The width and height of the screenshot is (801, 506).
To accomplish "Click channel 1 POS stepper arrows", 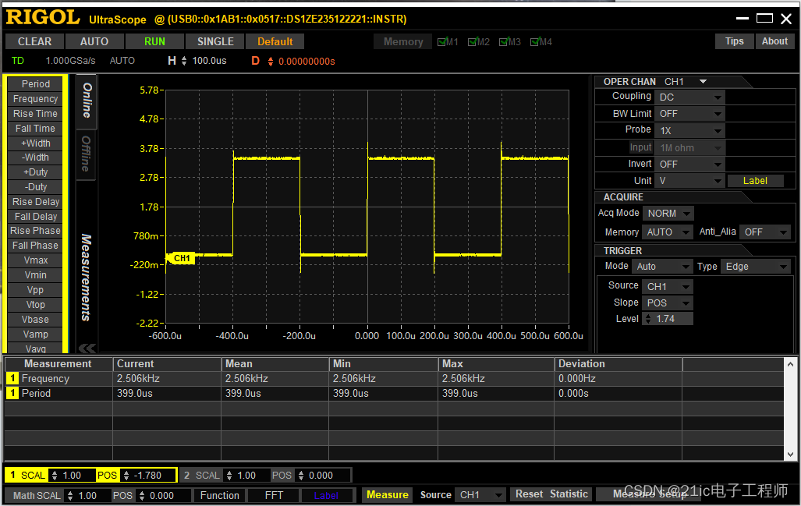I will (x=126, y=476).
